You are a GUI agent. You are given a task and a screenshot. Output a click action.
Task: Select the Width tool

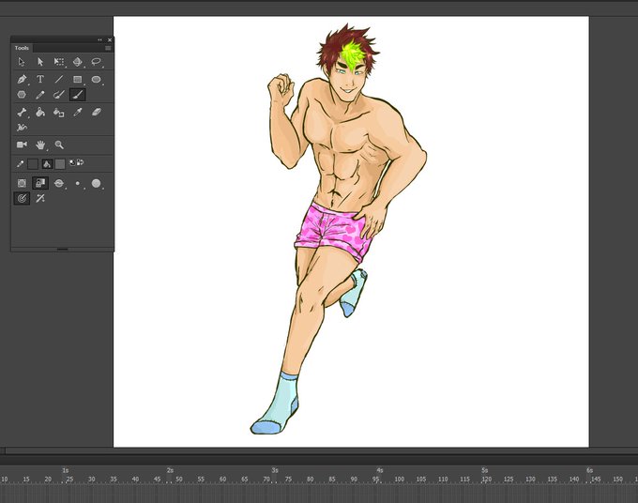[x=22, y=128]
